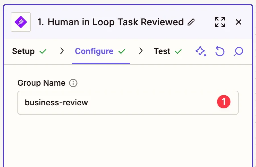Screen dimensions: 256x167
Task: Click the 'Group Name' field label
Action: tap(41, 83)
